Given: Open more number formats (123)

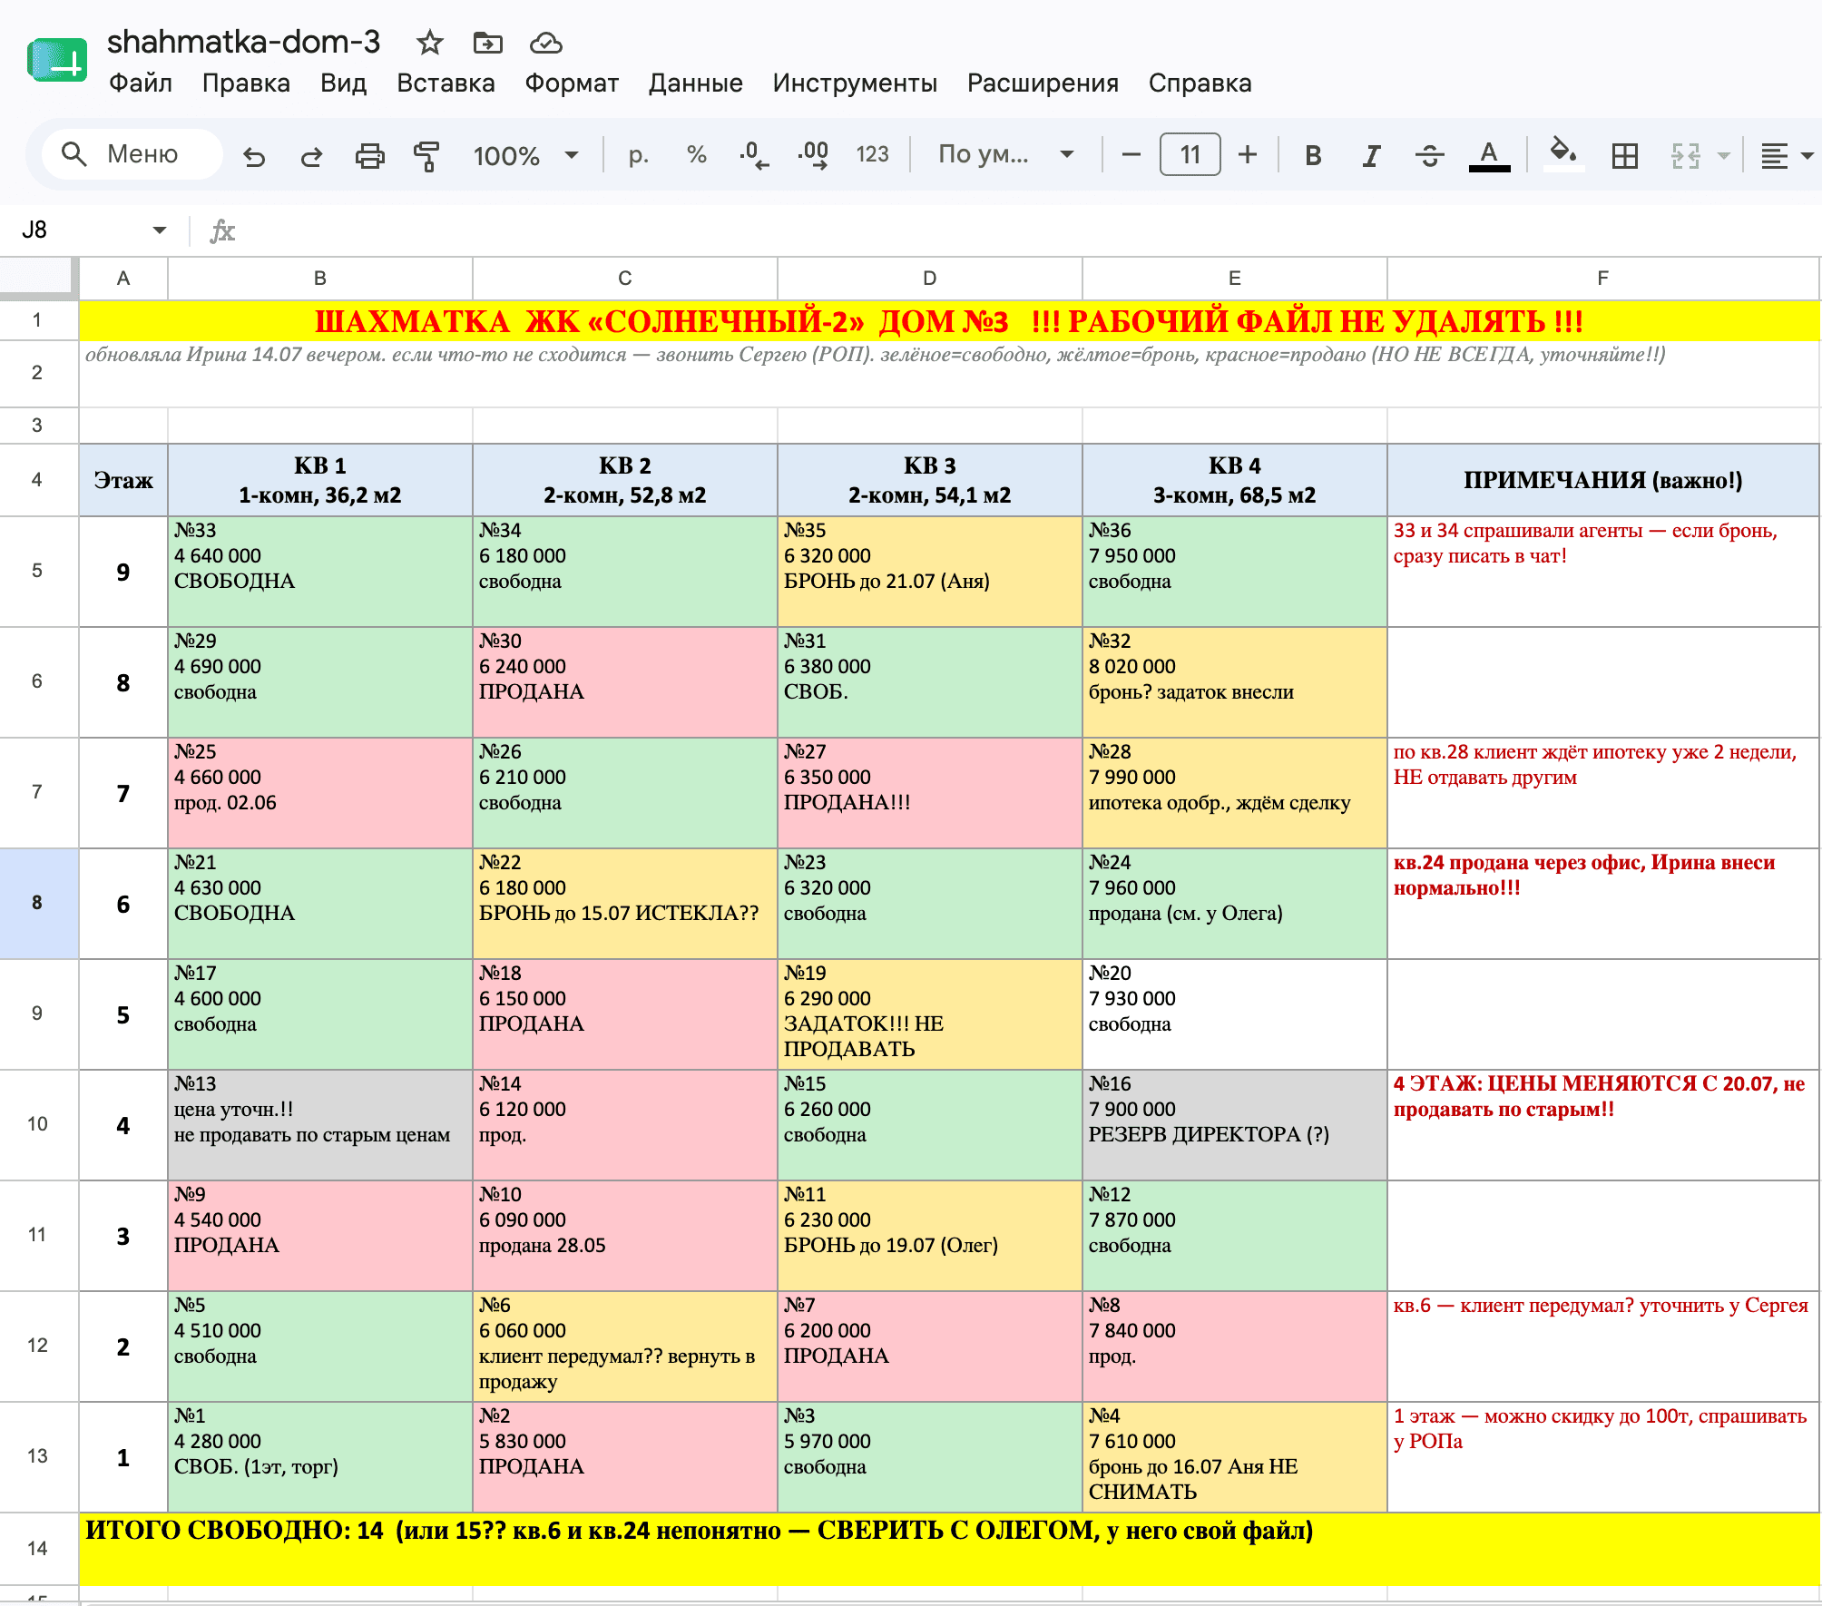Looking at the screenshot, I should pyautogui.click(x=872, y=155).
